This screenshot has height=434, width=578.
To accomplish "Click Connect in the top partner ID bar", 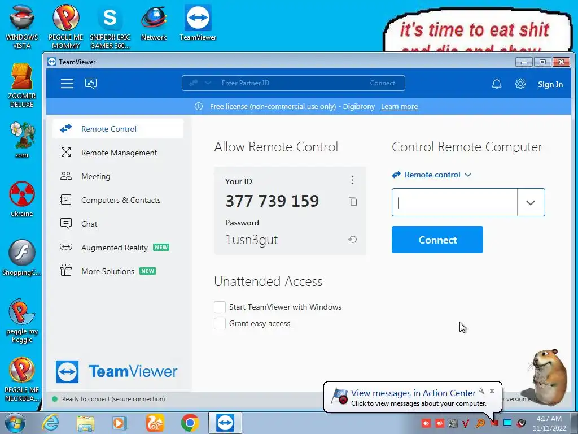I will click(382, 83).
